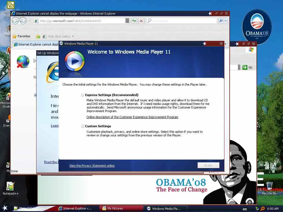Switch to My Pictures taskbar button
The image size is (283, 212).
coord(121,208)
